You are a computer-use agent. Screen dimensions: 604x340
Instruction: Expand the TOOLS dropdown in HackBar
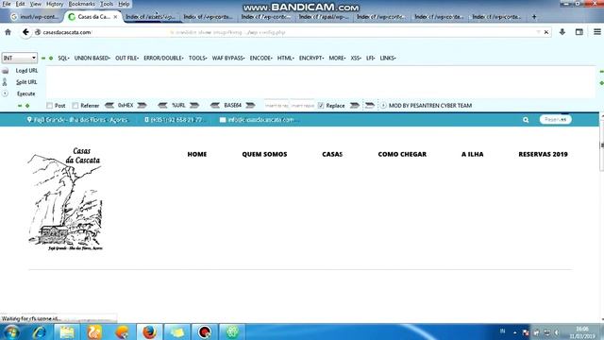click(x=197, y=58)
